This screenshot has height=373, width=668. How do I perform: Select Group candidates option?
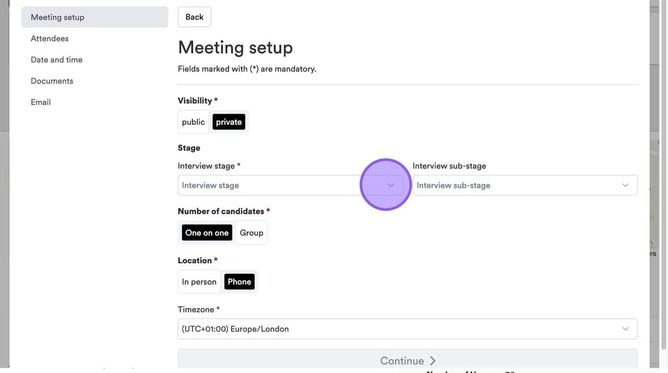252,233
